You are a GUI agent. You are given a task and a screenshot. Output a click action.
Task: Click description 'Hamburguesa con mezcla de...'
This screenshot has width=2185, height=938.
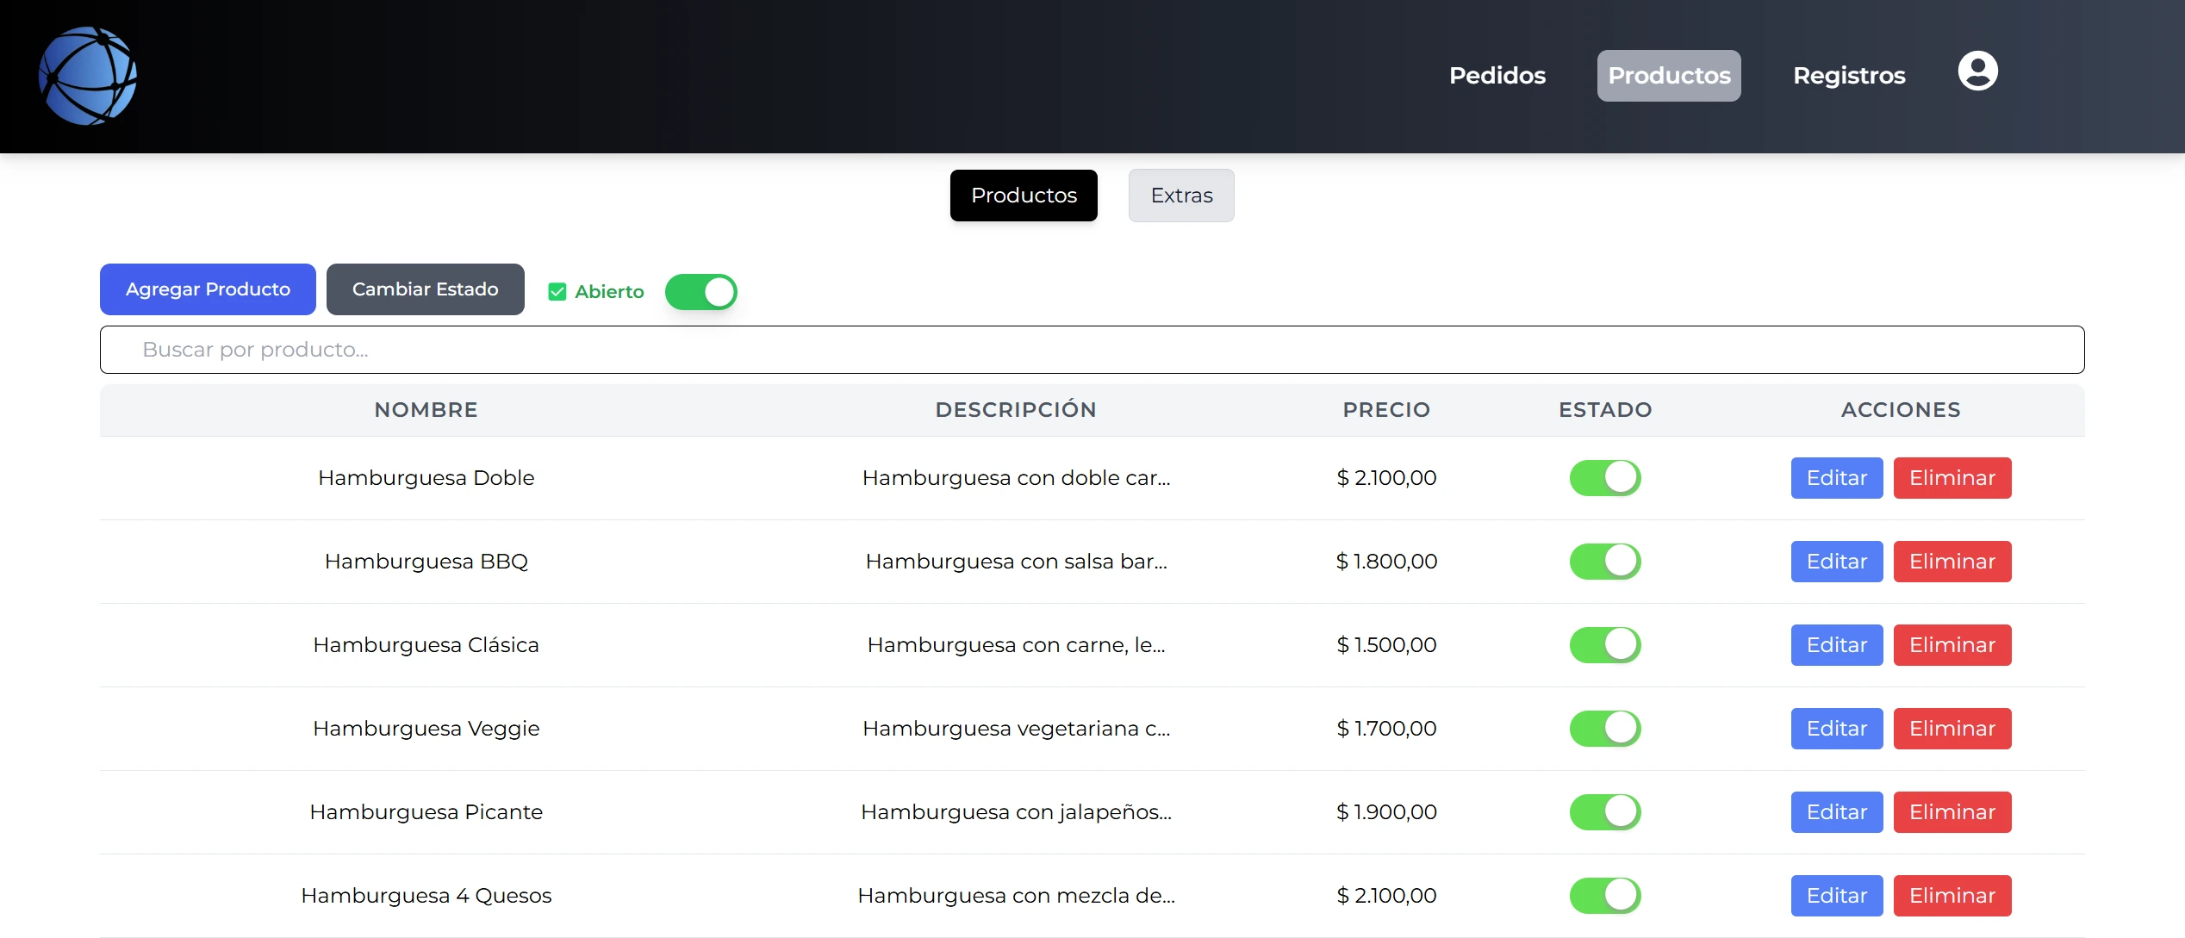pos(1016,896)
